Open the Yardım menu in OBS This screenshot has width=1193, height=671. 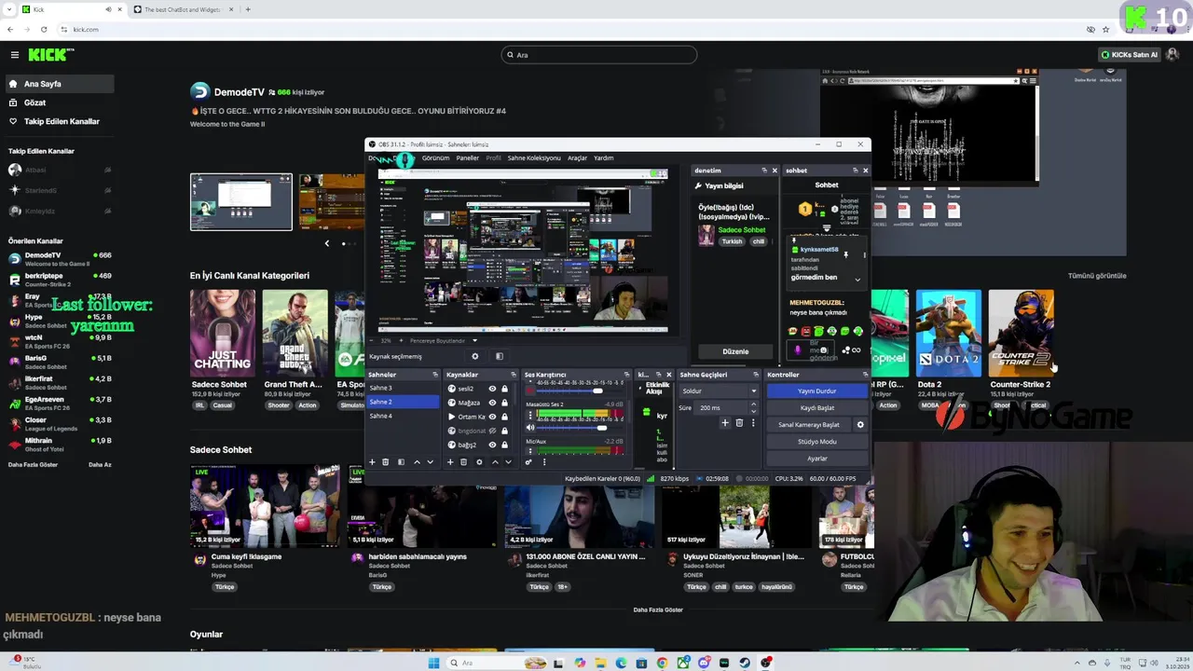point(604,158)
